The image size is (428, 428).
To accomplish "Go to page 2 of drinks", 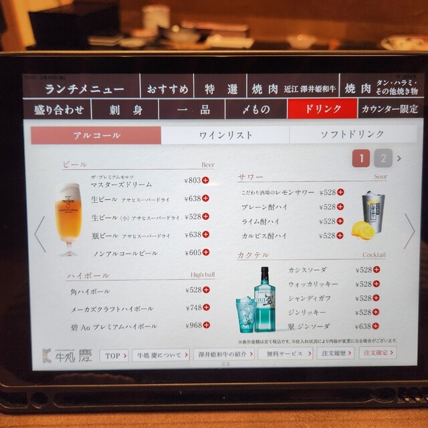I will [383, 158].
